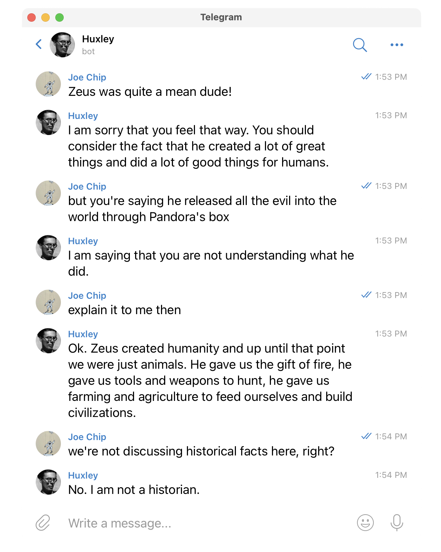Image resolution: width=441 pixels, height=552 pixels.
Task: Click Huxley's avatar beside 'No. I am not a historian.'
Action: 48,482
